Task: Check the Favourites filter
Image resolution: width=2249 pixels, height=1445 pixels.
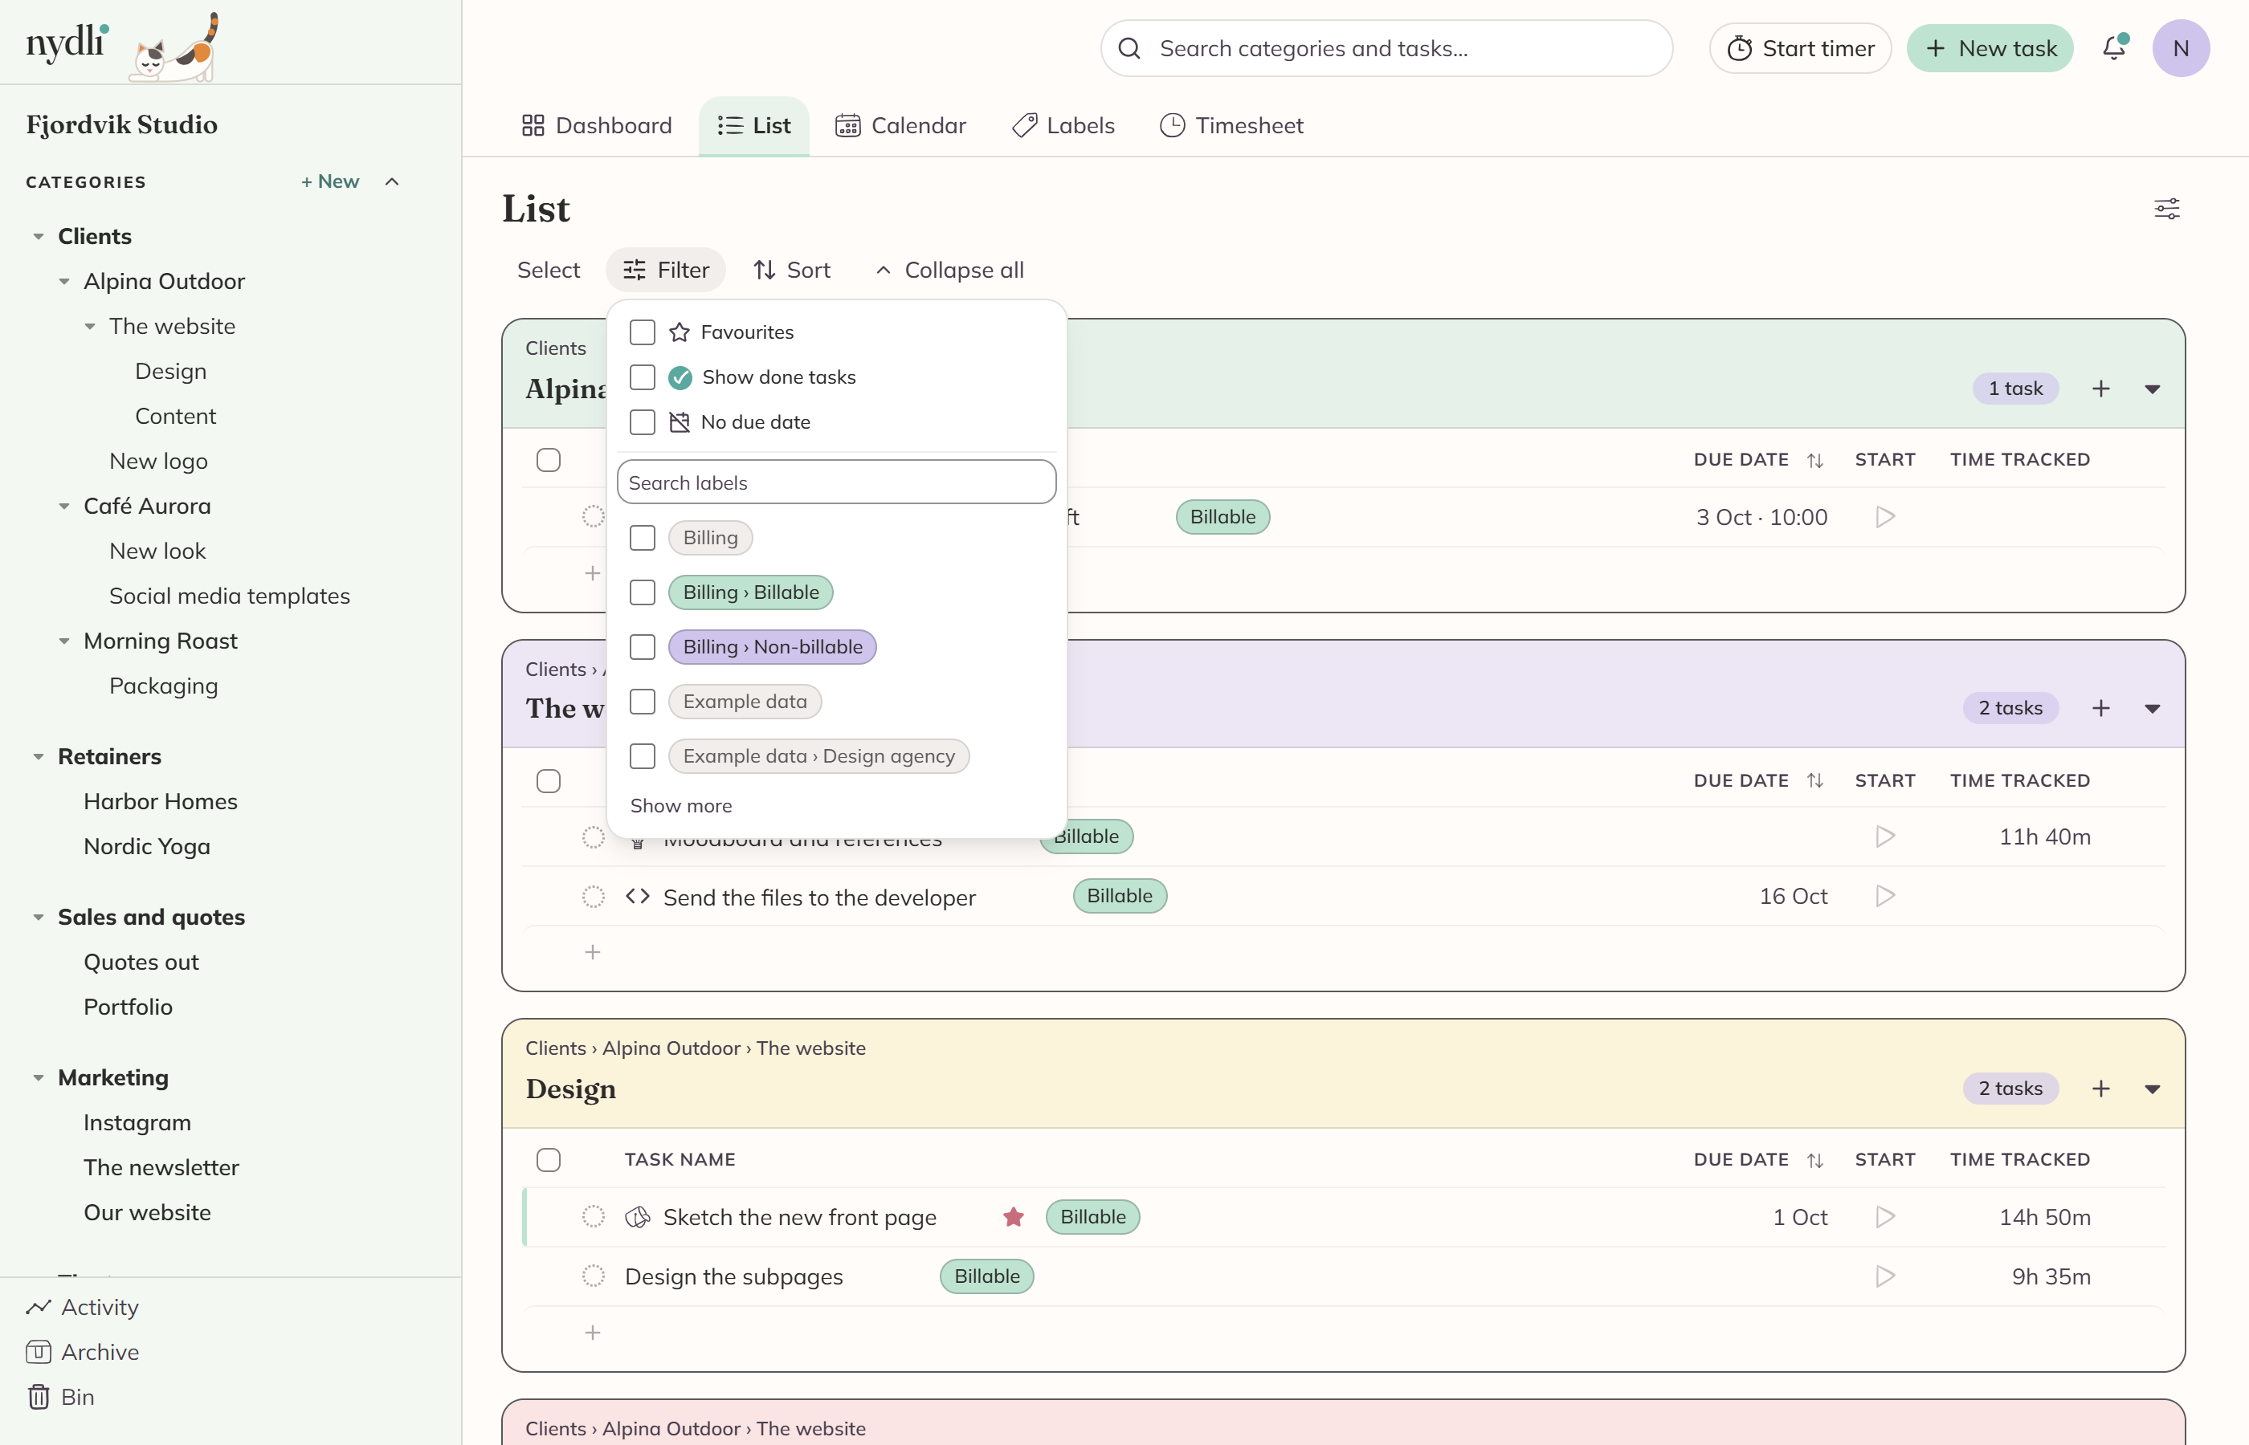Action: 642,332
